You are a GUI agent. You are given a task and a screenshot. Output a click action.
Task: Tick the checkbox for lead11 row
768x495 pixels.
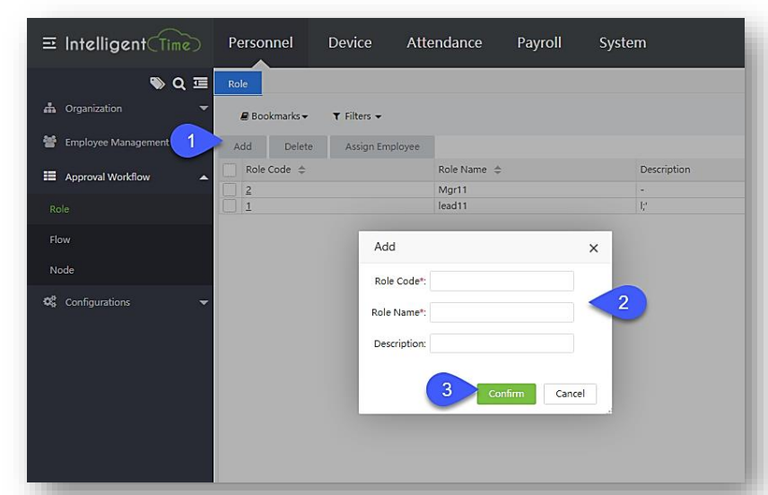pyautogui.click(x=230, y=206)
